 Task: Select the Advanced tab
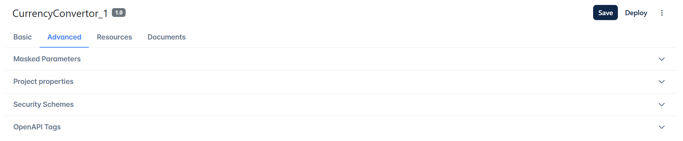point(64,37)
